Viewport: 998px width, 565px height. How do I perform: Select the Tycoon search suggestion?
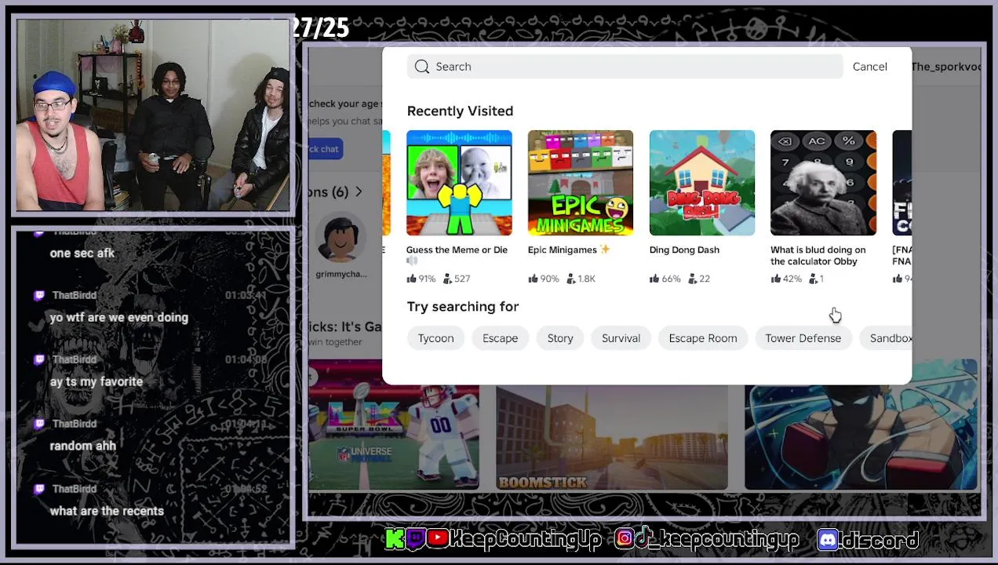435,338
